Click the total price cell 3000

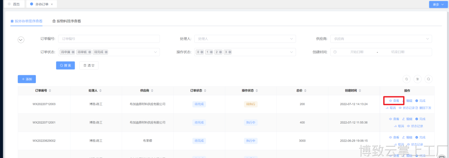click(302, 141)
